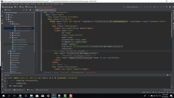Open Windows Mail app from taskbar
This screenshot has width=174, height=98.
click(x=43, y=96)
